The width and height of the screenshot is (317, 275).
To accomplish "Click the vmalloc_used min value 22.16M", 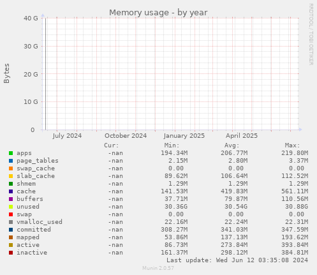I will 176,222.
